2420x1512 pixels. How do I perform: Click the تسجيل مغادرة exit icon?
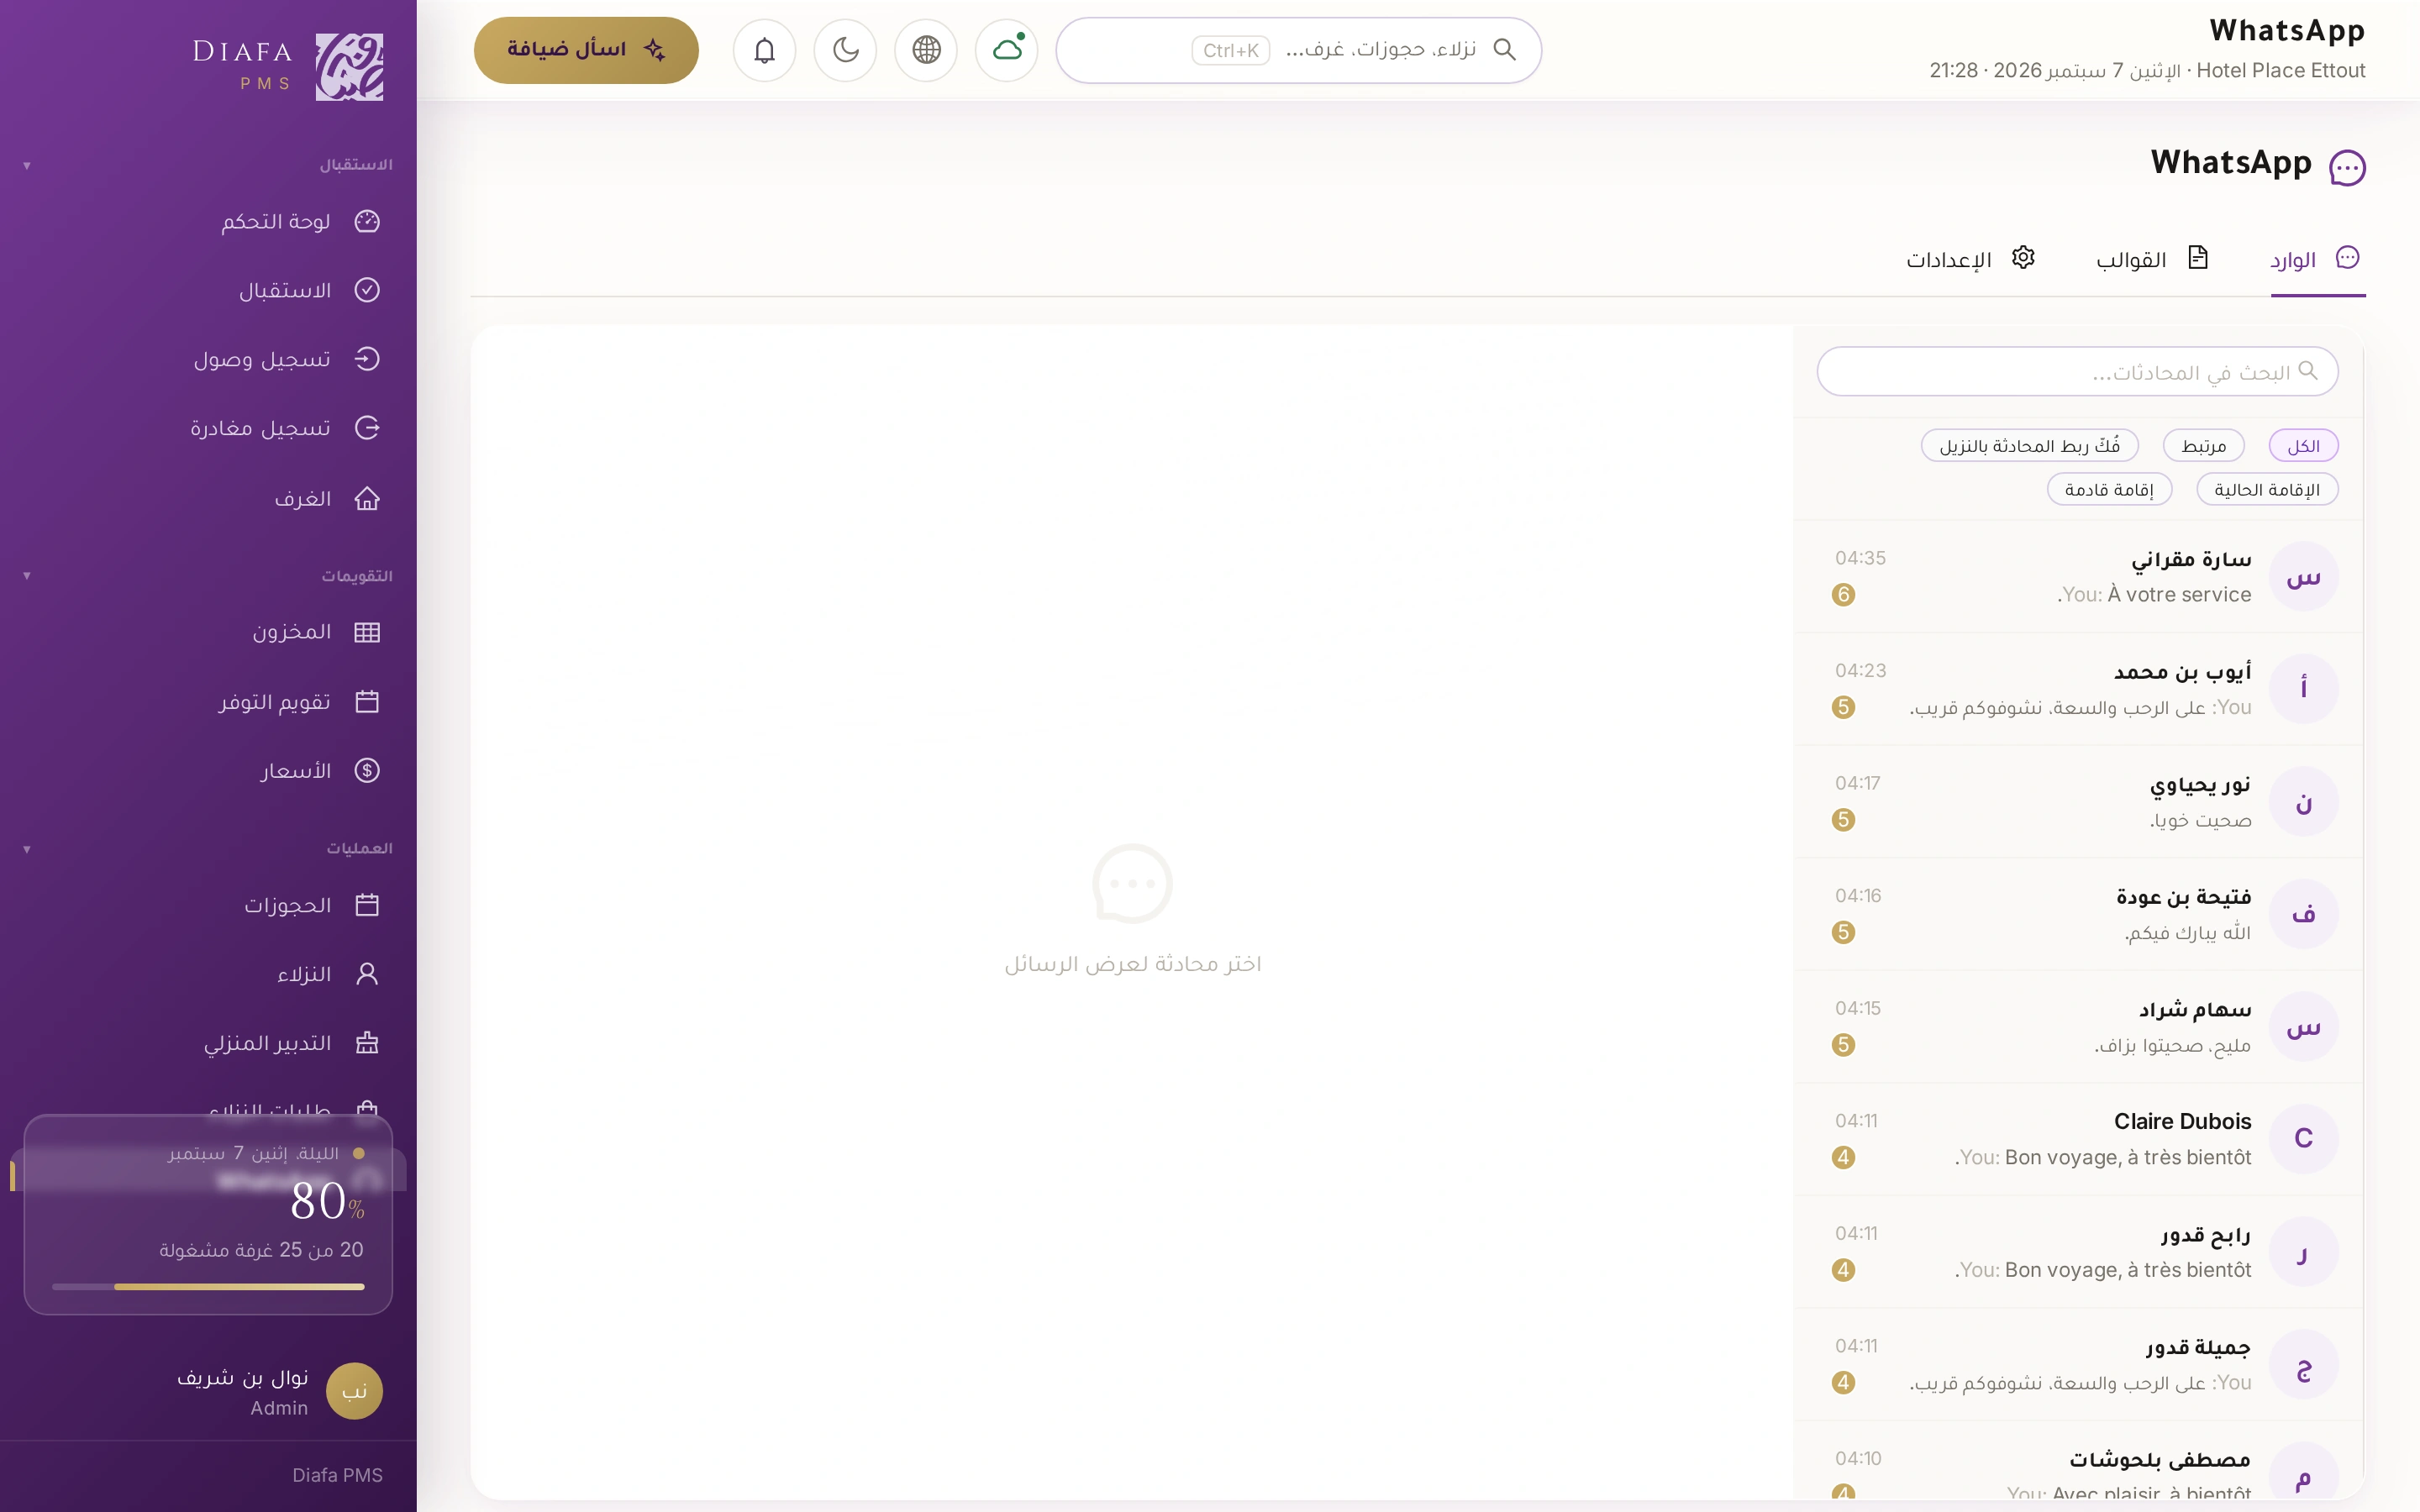pyautogui.click(x=367, y=428)
